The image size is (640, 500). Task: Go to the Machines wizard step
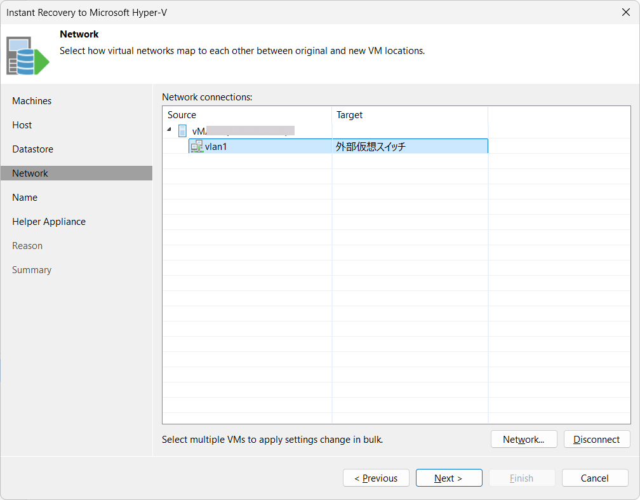coord(32,101)
